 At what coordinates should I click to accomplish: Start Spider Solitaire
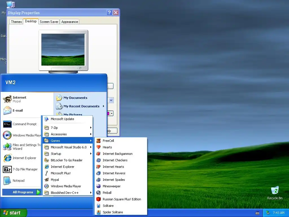point(121,212)
